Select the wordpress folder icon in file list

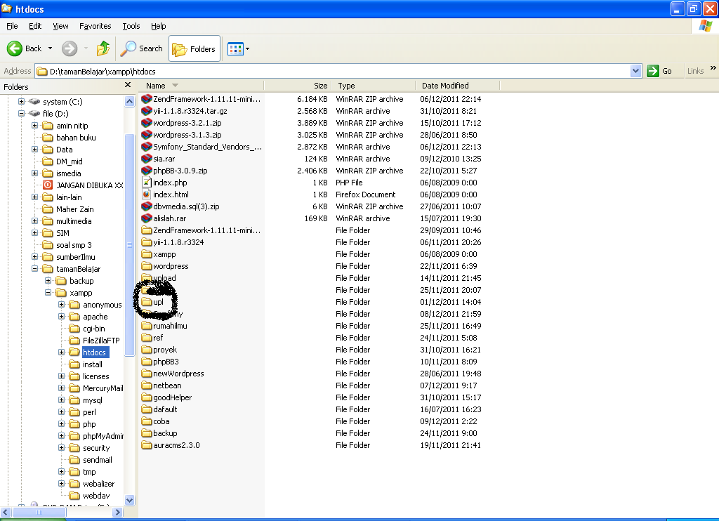tap(147, 266)
